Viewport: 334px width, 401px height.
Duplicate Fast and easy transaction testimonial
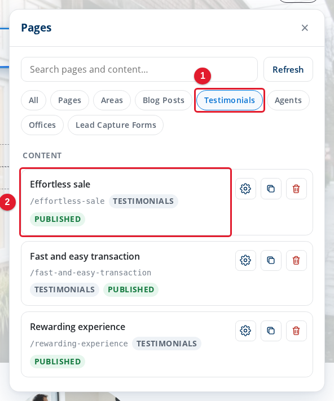271,260
